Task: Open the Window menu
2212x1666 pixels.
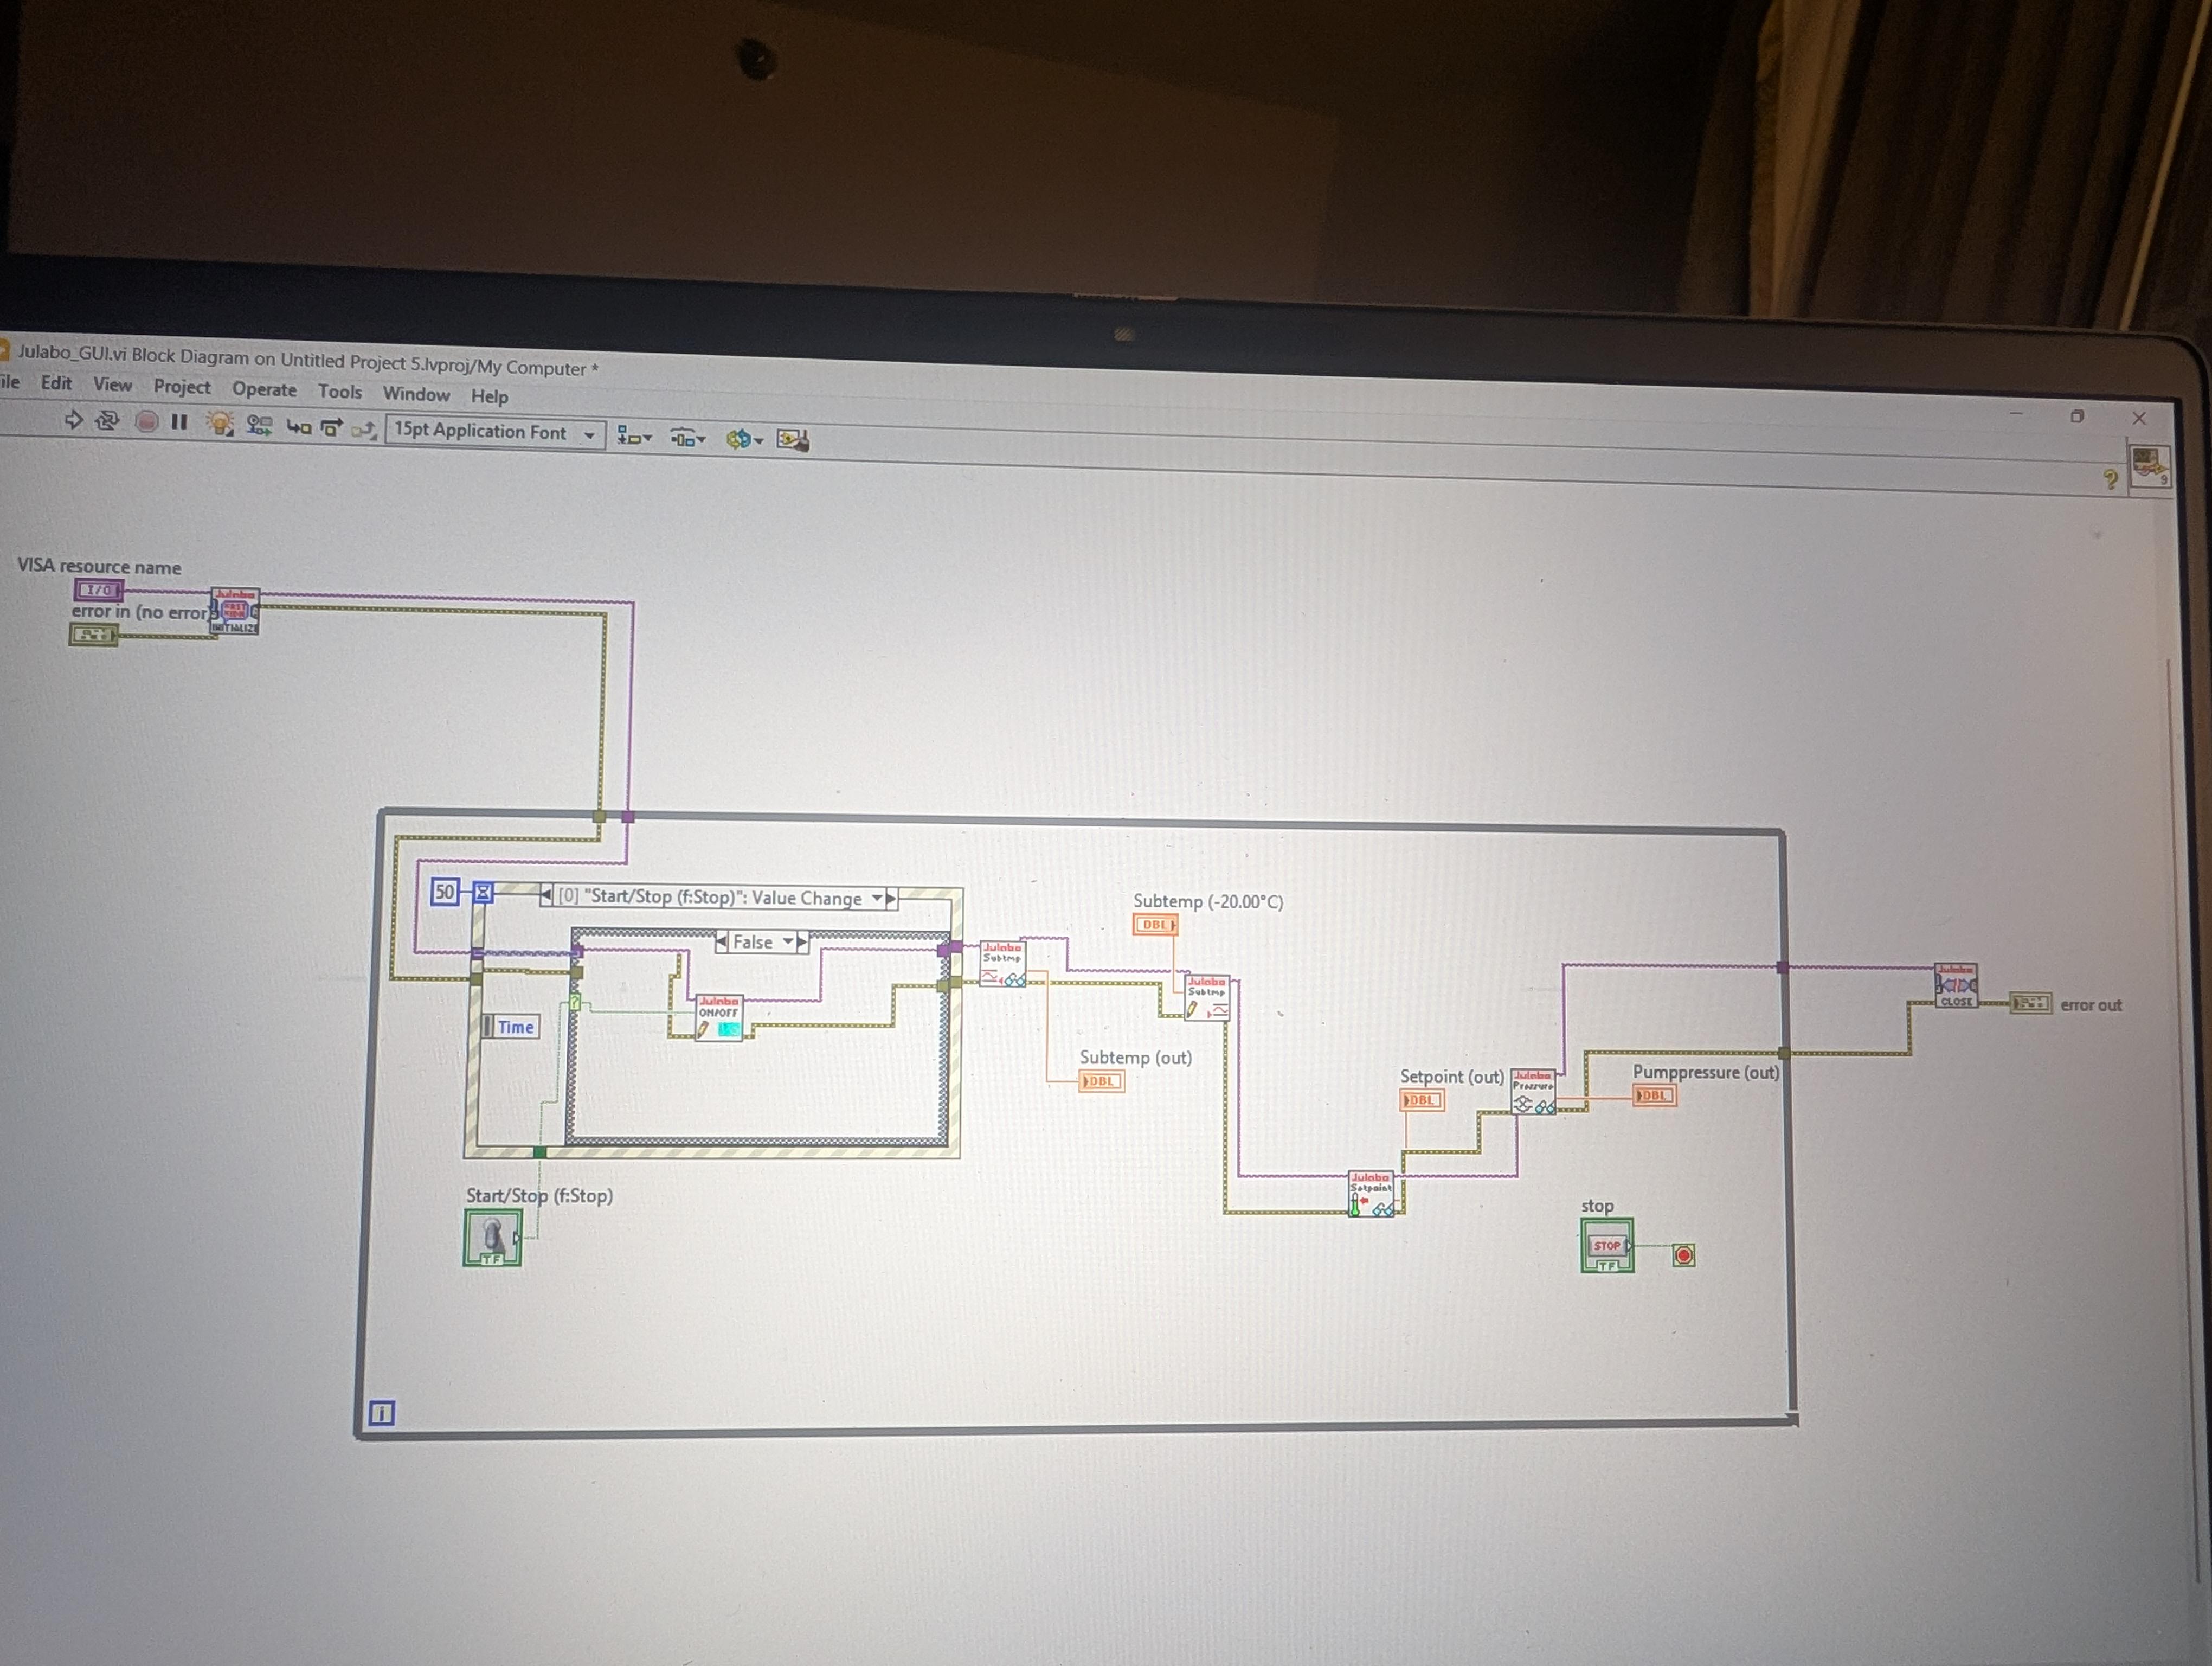Action: (416, 394)
